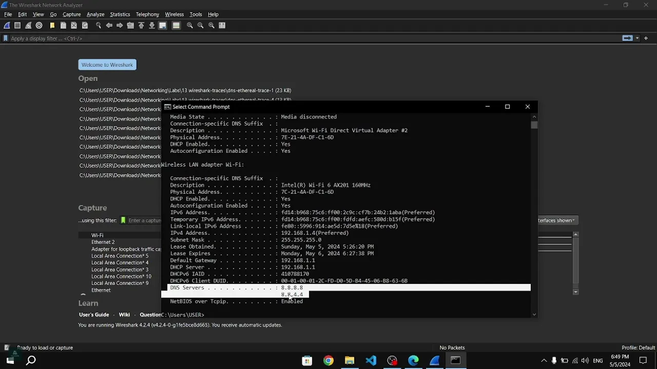Open the File menu
The height and width of the screenshot is (369, 657).
(8, 14)
